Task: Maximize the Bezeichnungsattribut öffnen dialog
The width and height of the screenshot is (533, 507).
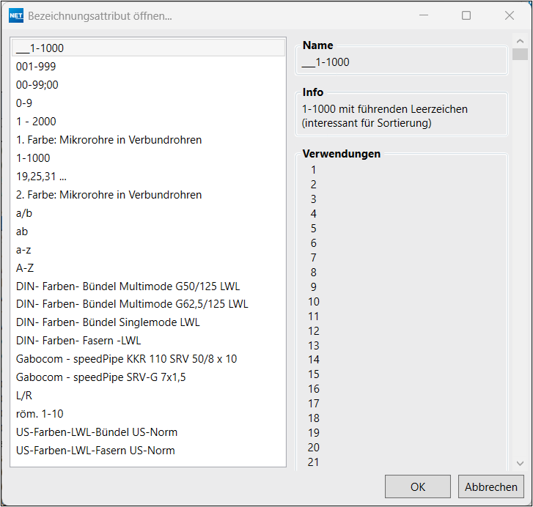Action: click(x=466, y=15)
